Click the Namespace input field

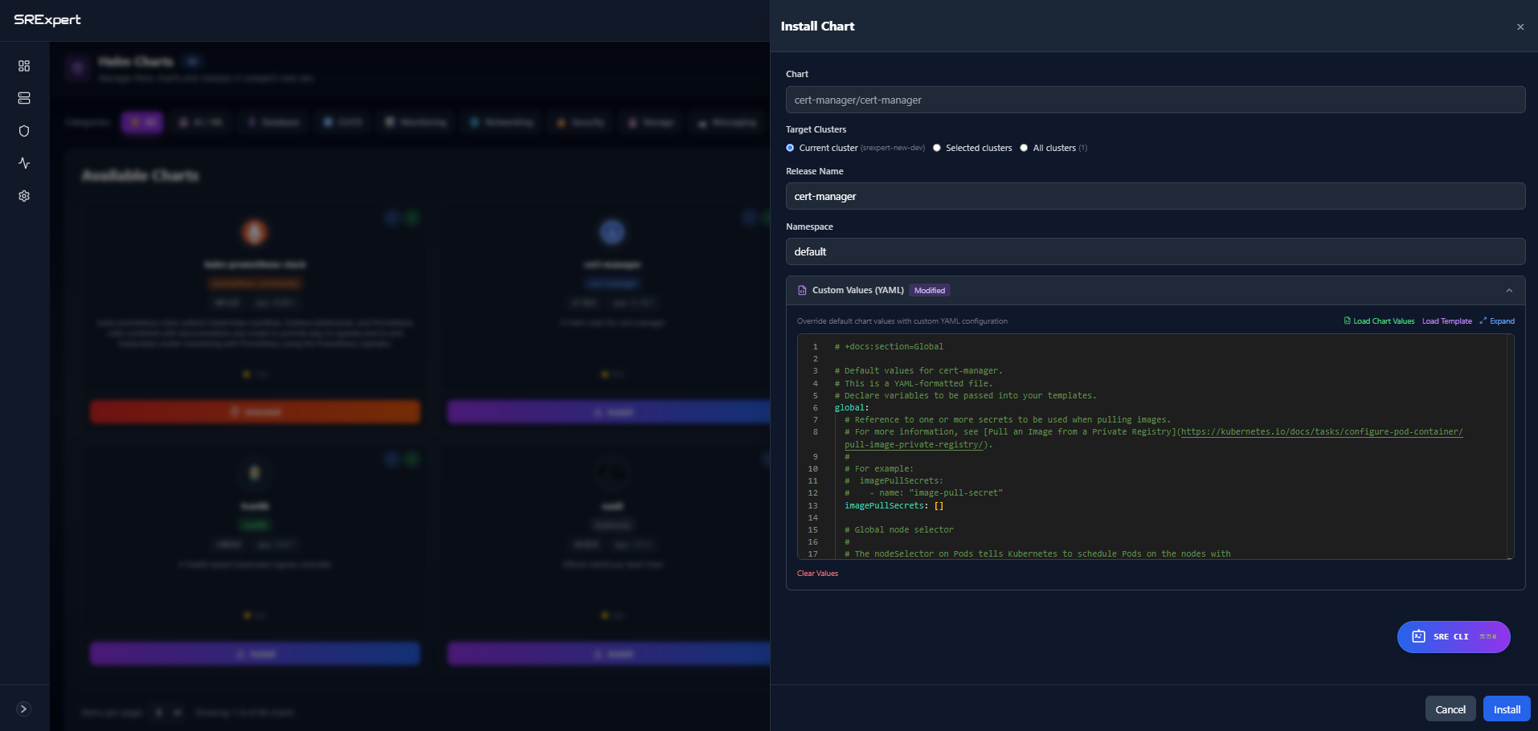1155,251
